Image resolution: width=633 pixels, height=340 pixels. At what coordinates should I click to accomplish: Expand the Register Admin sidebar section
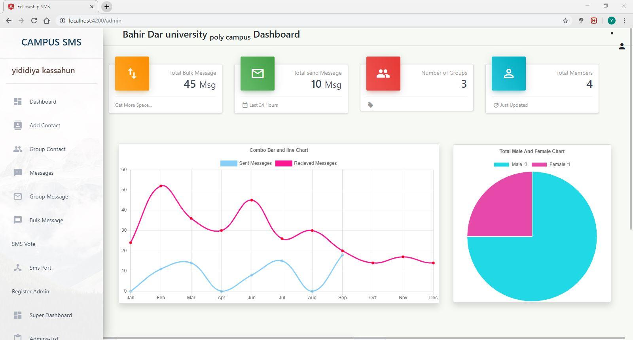click(30, 291)
